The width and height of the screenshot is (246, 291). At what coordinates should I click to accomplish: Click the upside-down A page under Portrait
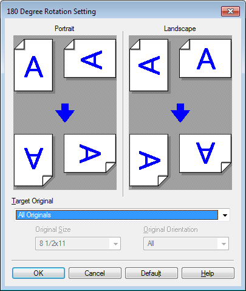click(33, 160)
